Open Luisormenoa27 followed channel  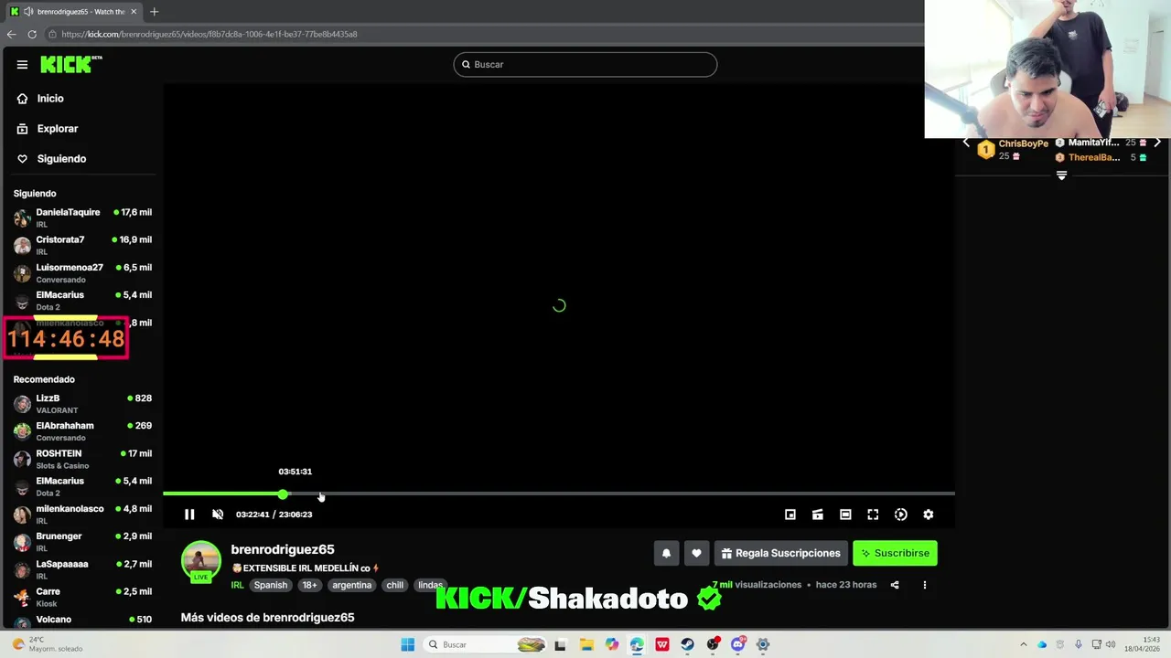click(82, 272)
